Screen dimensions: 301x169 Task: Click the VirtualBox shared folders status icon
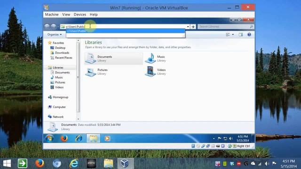pyautogui.click(x=213, y=146)
